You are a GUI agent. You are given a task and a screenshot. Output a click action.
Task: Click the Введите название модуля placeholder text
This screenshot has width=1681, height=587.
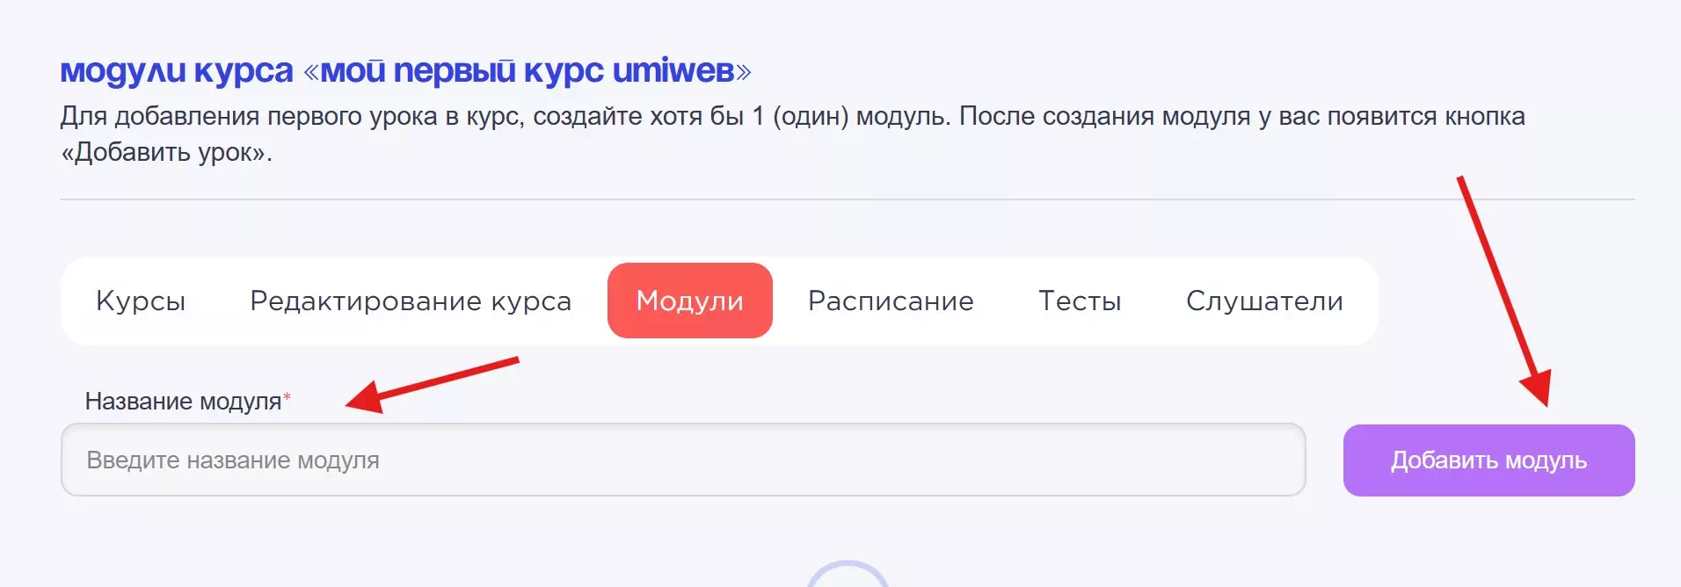[x=233, y=460]
